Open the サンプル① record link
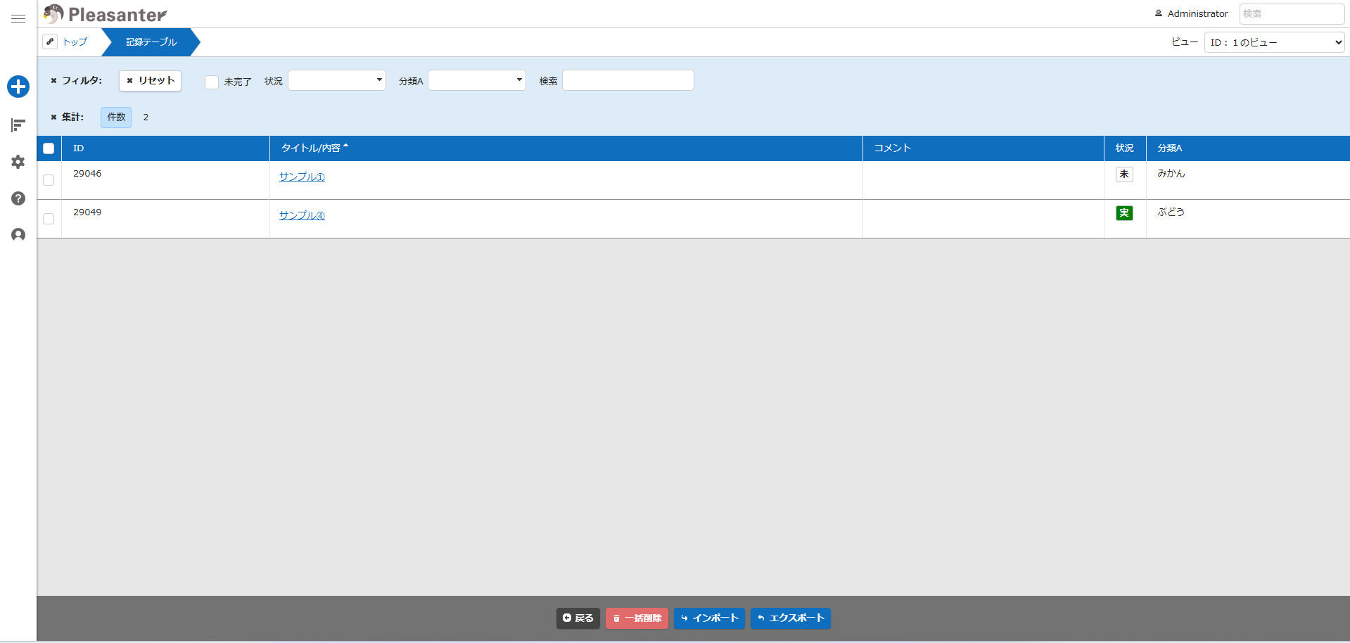The height and width of the screenshot is (643, 1350). point(302,177)
